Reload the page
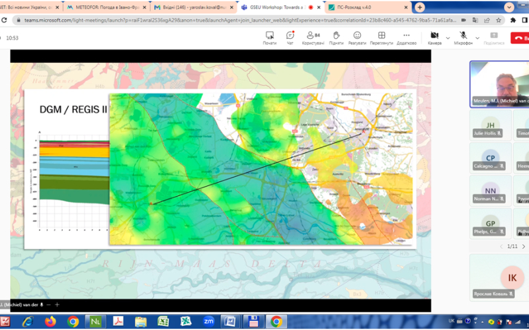 pyautogui.click(x=4, y=20)
